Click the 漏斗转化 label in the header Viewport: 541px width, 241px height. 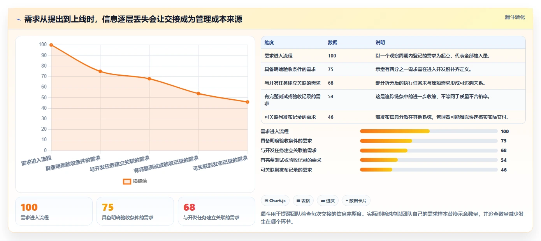[x=515, y=17]
